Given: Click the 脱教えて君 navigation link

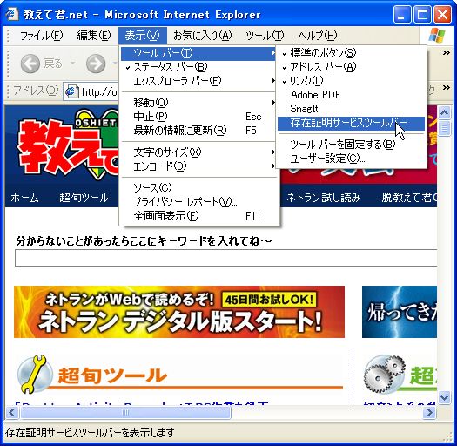Looking at the screenshot, I should click(409, 198).
